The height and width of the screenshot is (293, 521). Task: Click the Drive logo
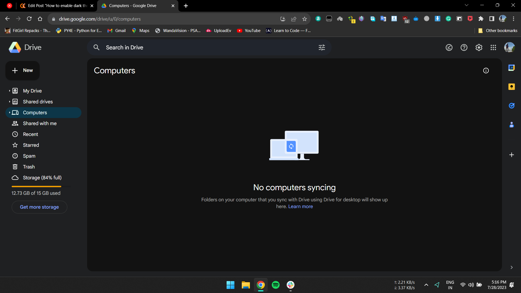click(25, 47)
